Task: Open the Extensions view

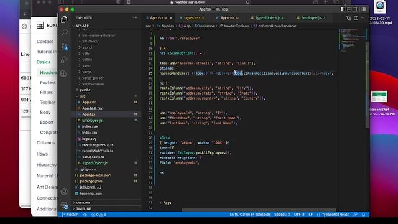Action: coord(64,73)
